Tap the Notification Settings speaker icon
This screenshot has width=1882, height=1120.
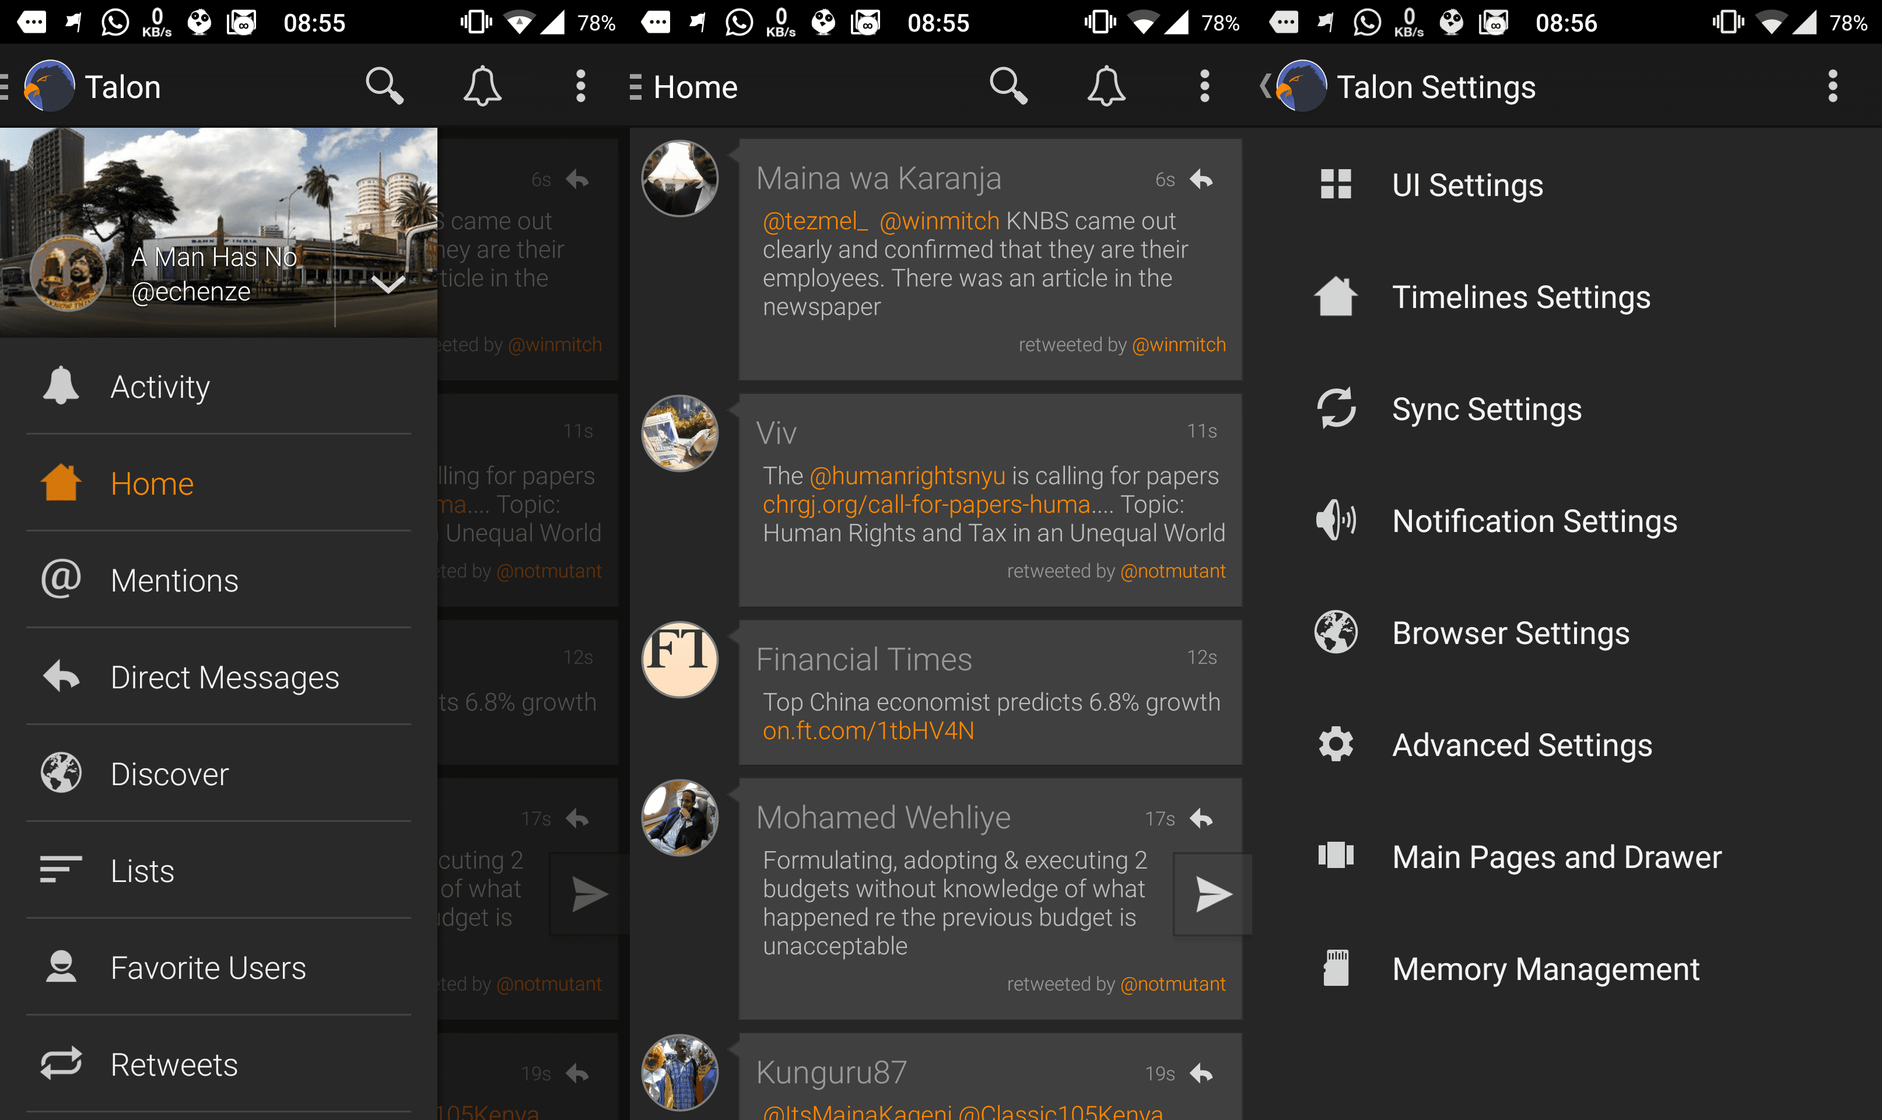coord(1336,519)
